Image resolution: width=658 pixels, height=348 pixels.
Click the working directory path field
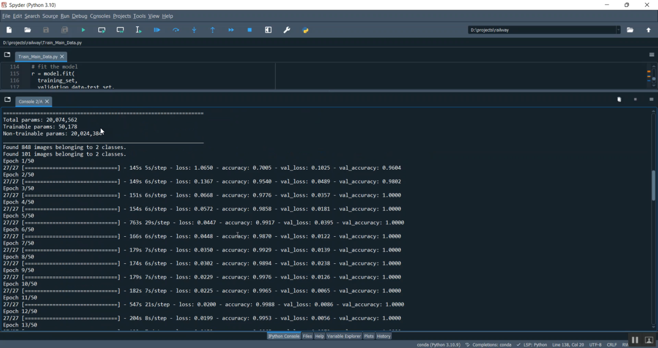tap(542, 30)
